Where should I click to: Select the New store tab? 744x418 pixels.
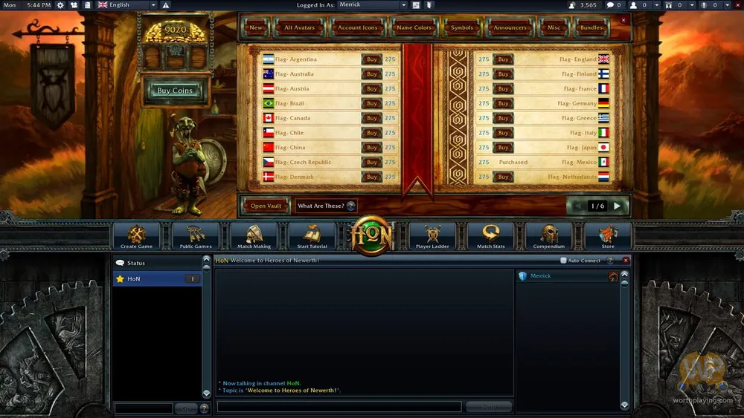256,27
